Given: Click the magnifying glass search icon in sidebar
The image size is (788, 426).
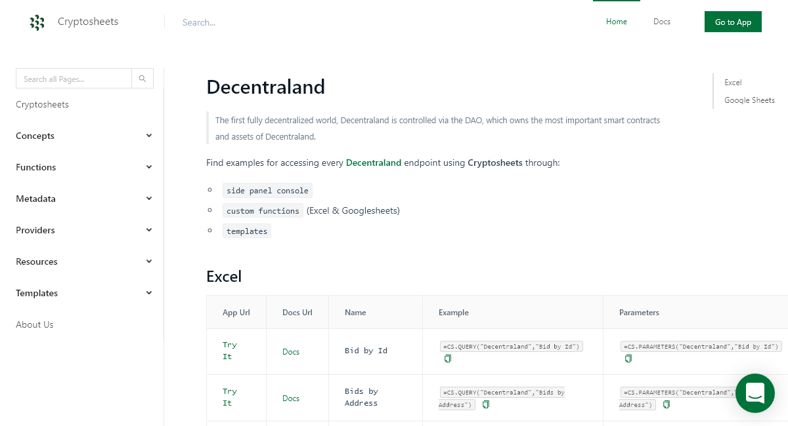Looking at the screenshot, I should tap(142, 78).
